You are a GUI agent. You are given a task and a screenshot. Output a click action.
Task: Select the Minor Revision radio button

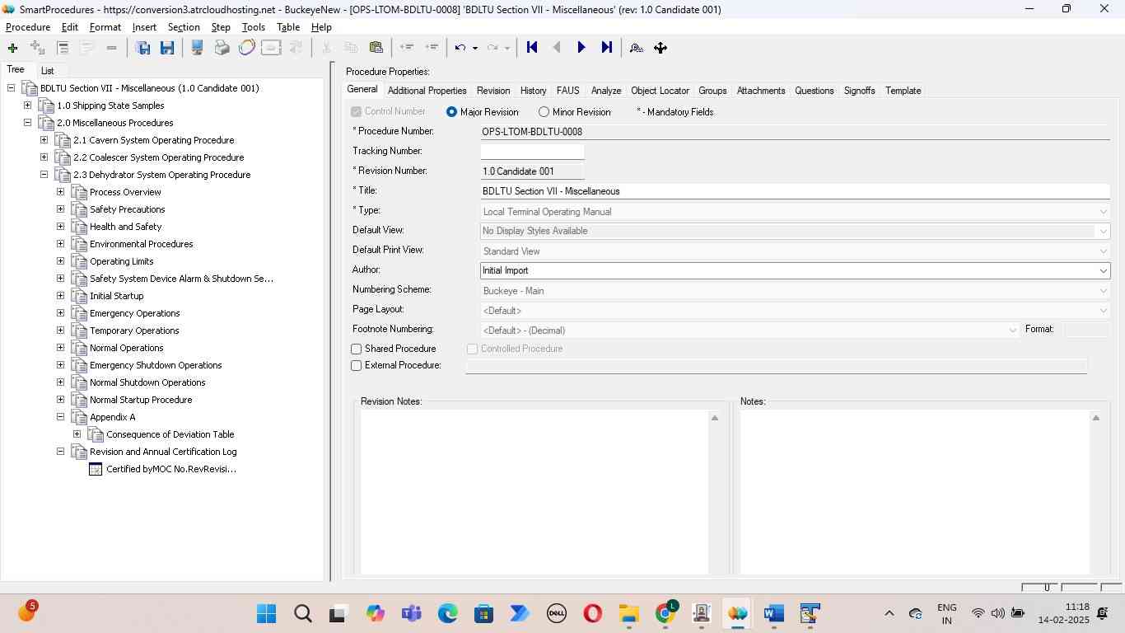[x=544, y=112]
